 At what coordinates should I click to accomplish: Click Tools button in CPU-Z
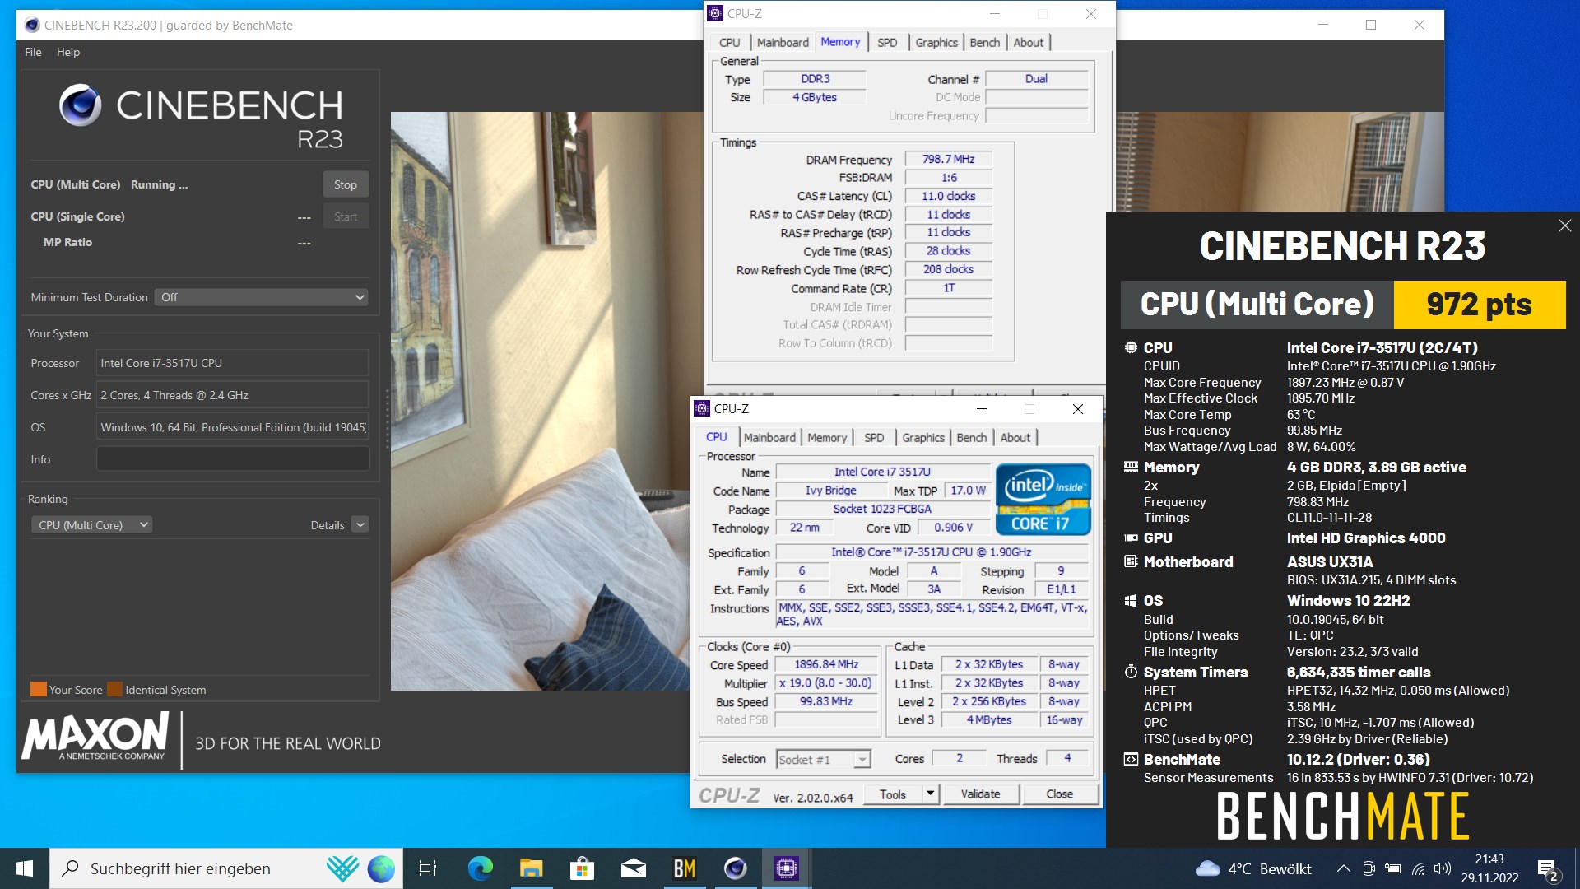click(x=893, y=794)
